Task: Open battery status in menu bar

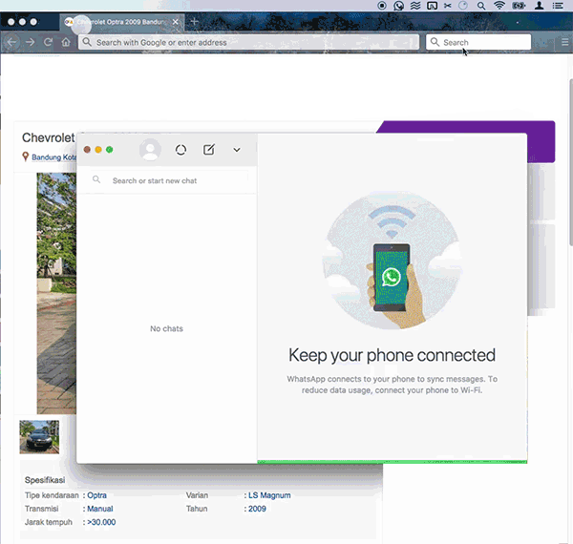Action: tap(519, 6)
